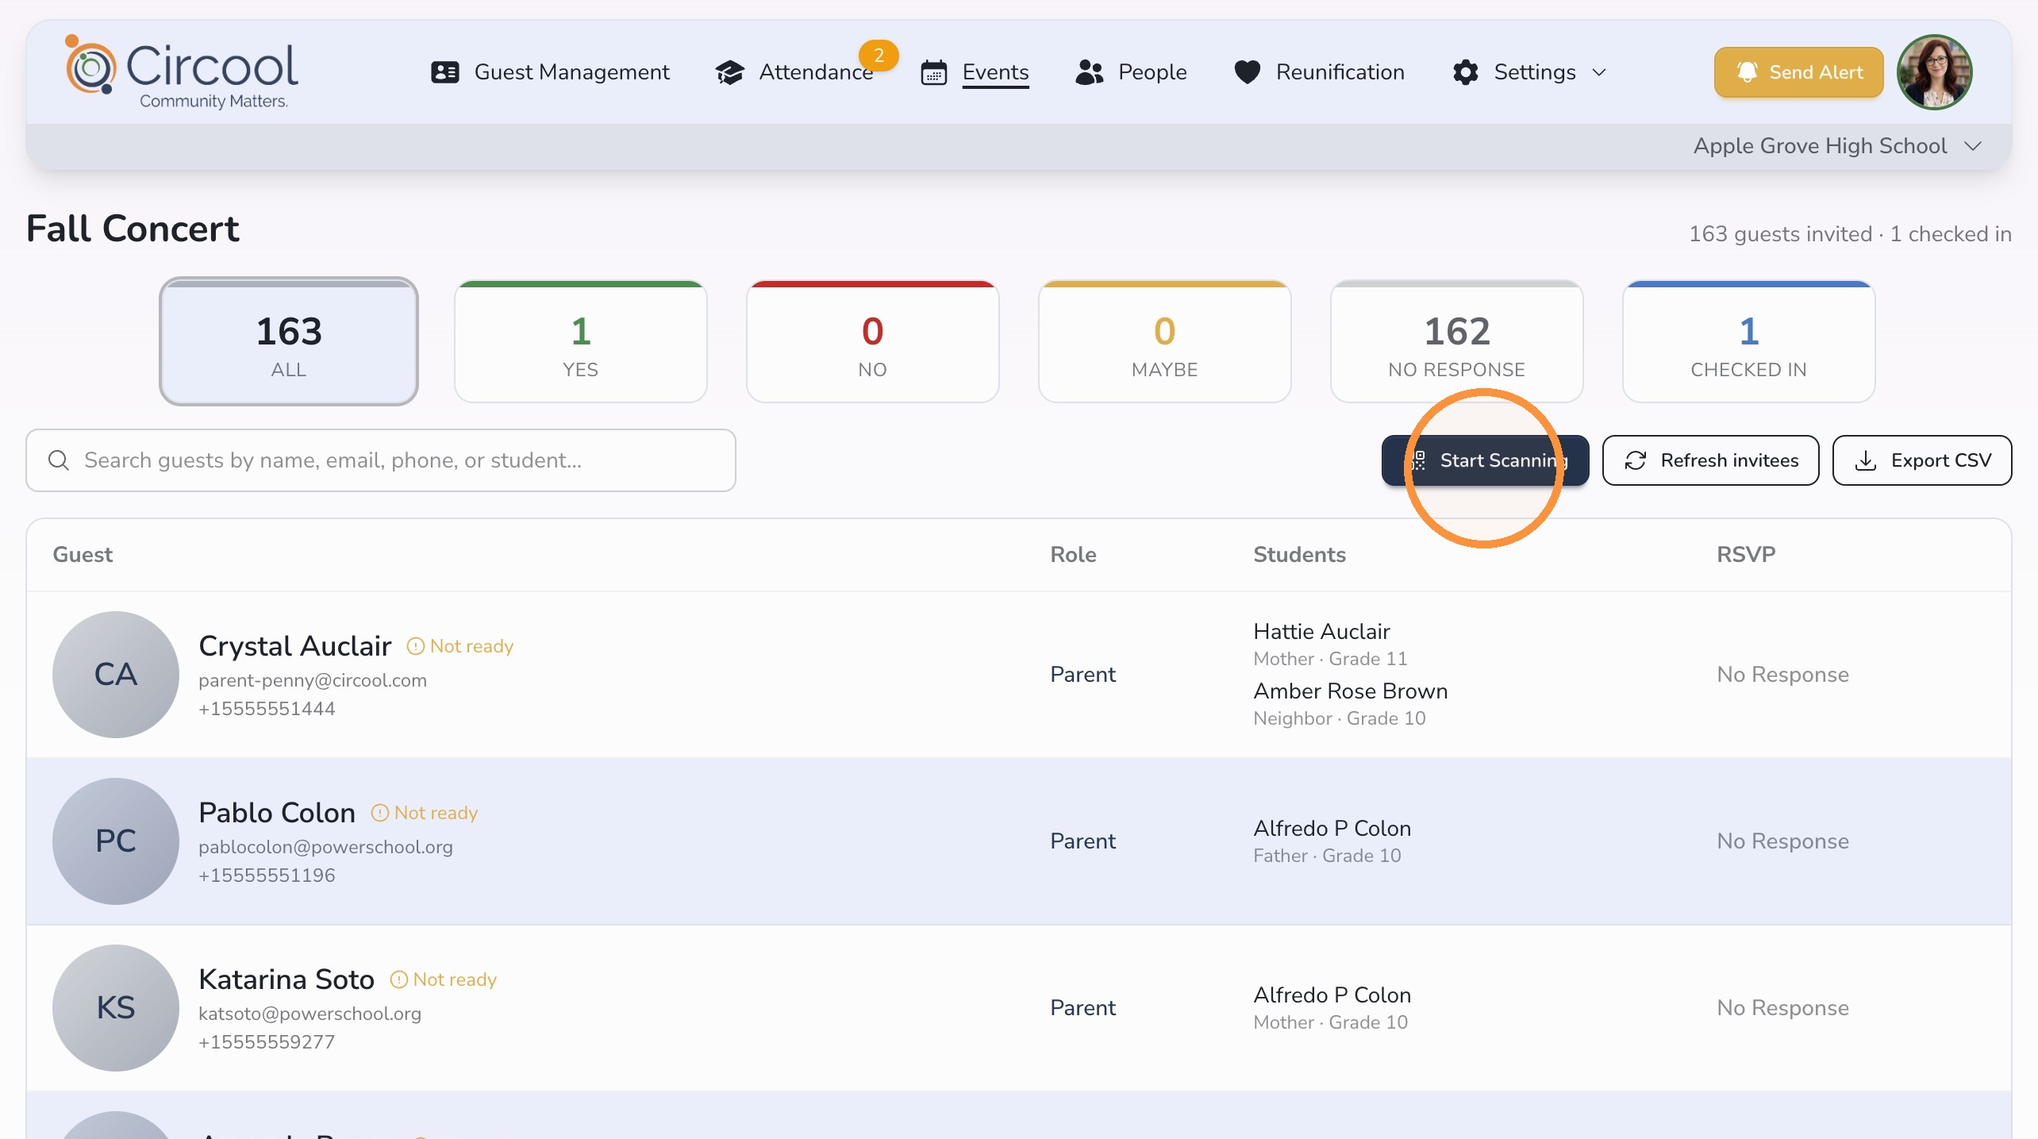Click Alfredo P Colon in Pablo Colon's row
The image size is (2038, 1139).
tap(1332, 829)
